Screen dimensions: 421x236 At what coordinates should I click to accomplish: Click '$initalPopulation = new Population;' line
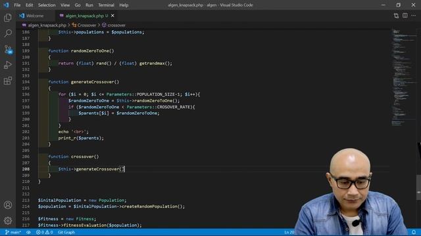click(82, 200)
